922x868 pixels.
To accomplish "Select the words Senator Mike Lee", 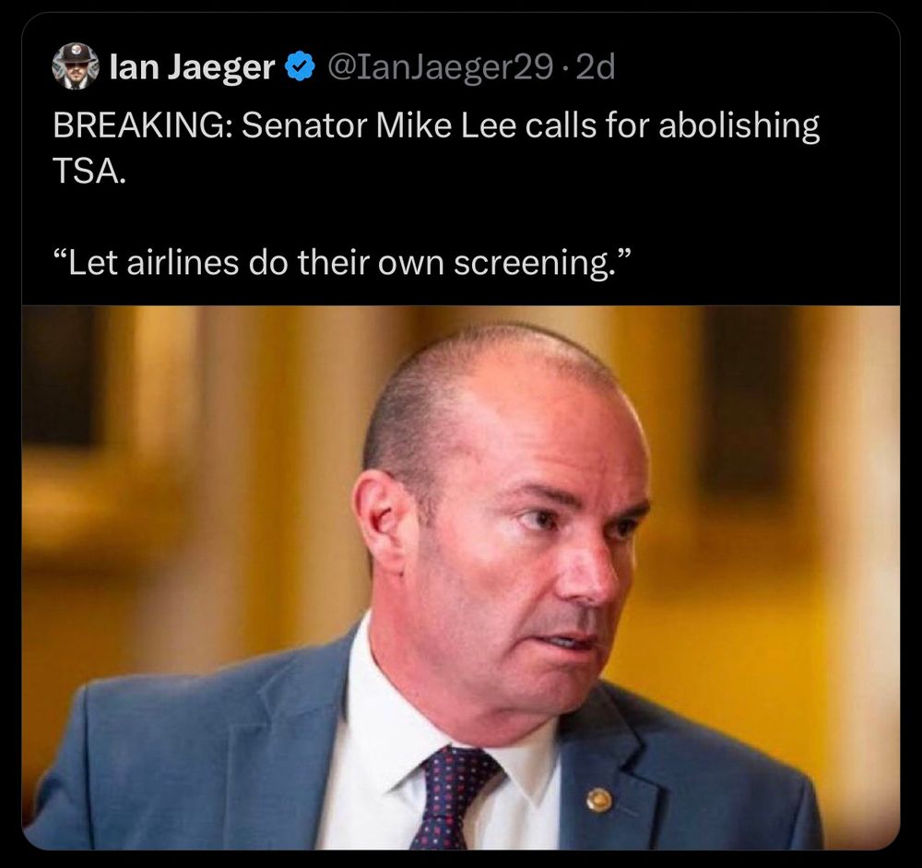I will (x=379, y=126).
